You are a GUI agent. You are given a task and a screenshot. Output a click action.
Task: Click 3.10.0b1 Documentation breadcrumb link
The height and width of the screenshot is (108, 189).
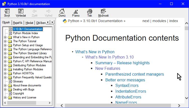pos(103,21)
